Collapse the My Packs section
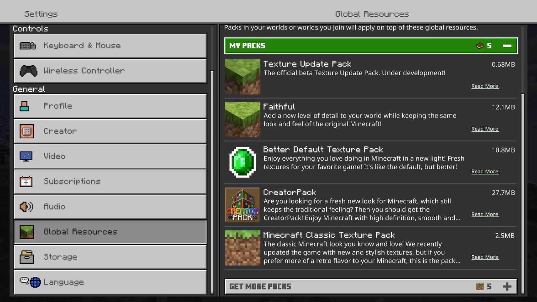The width and height of the screenshot is (537, 302). click(x=507, y=46)
